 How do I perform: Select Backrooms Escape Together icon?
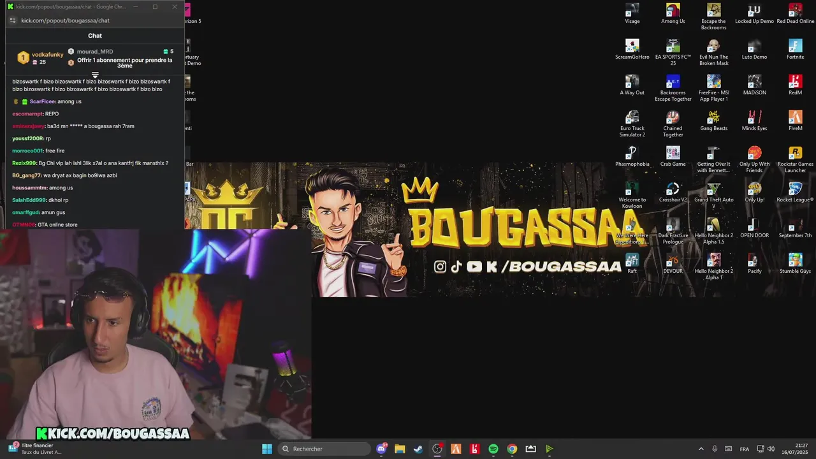click(x=673, y=89)
